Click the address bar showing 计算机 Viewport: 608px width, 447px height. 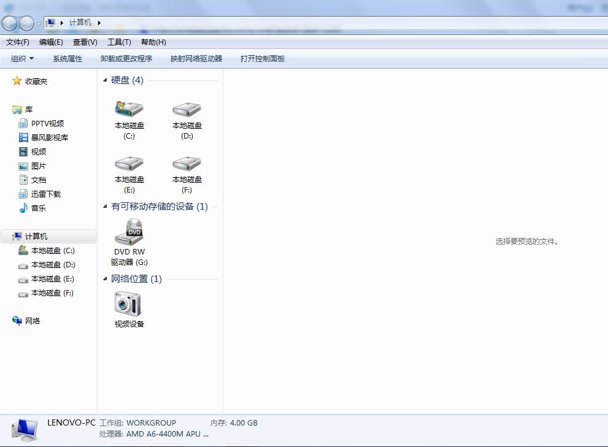pos(307,23)
